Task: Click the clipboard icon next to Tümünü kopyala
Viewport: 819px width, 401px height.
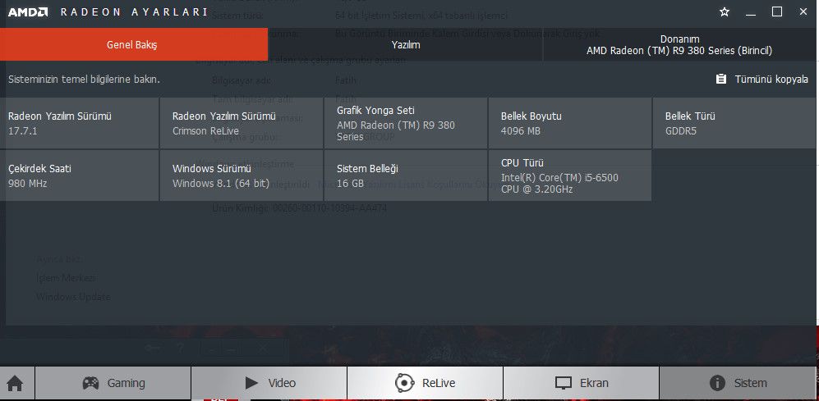Action: [721, 80]
